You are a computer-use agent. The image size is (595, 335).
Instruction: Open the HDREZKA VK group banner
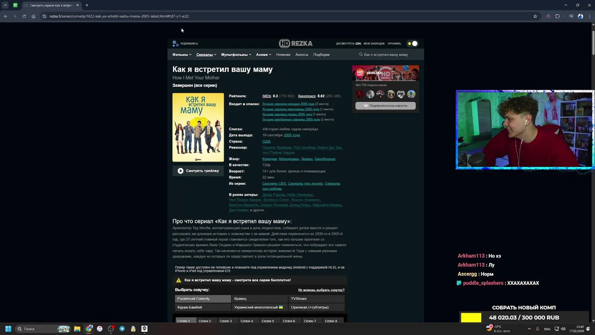pyautogui.click(x=385, y=73)
